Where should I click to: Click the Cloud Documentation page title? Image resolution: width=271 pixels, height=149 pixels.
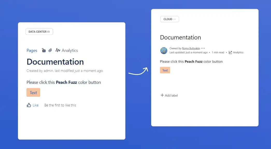click(180, 38)
